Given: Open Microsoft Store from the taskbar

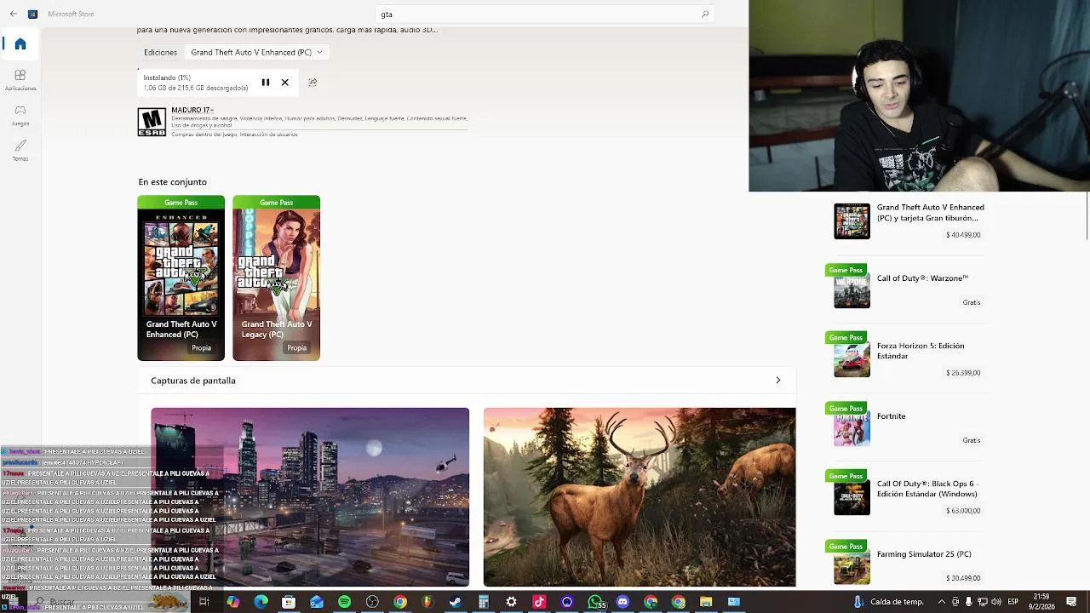Looking at the screenshot, I should (289, 602).
